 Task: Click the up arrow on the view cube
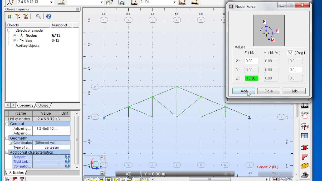coord(102,158)
